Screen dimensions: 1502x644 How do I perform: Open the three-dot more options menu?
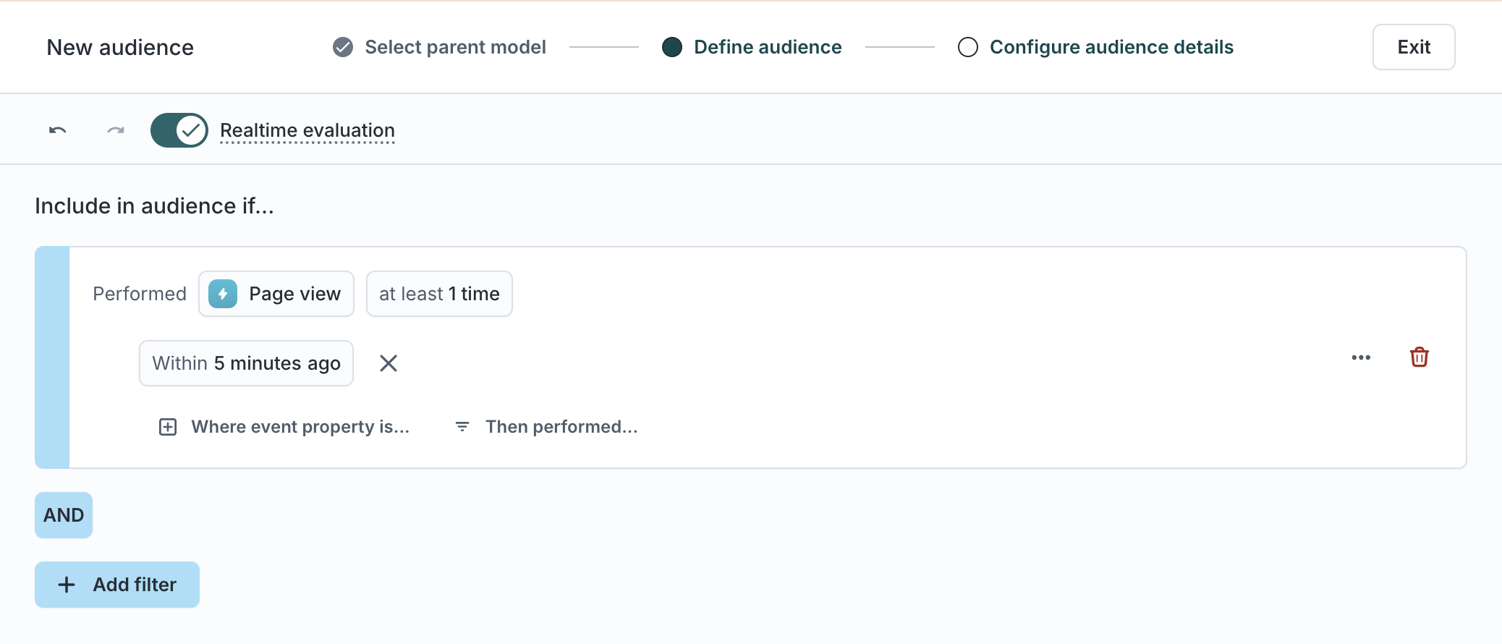1361,357
